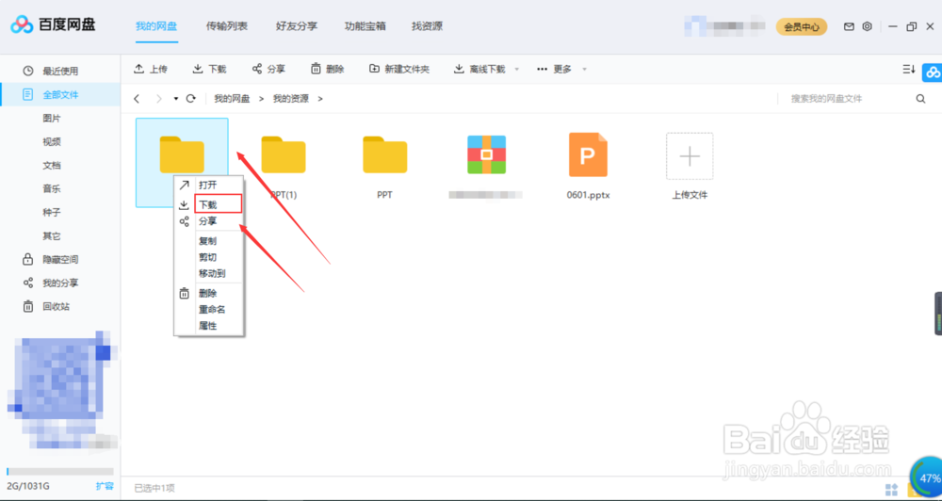Image resolution: width=942 pixels, height=501 pixels.
Task: Open the navigation history dropdown triangle
Action: [176, 99]
